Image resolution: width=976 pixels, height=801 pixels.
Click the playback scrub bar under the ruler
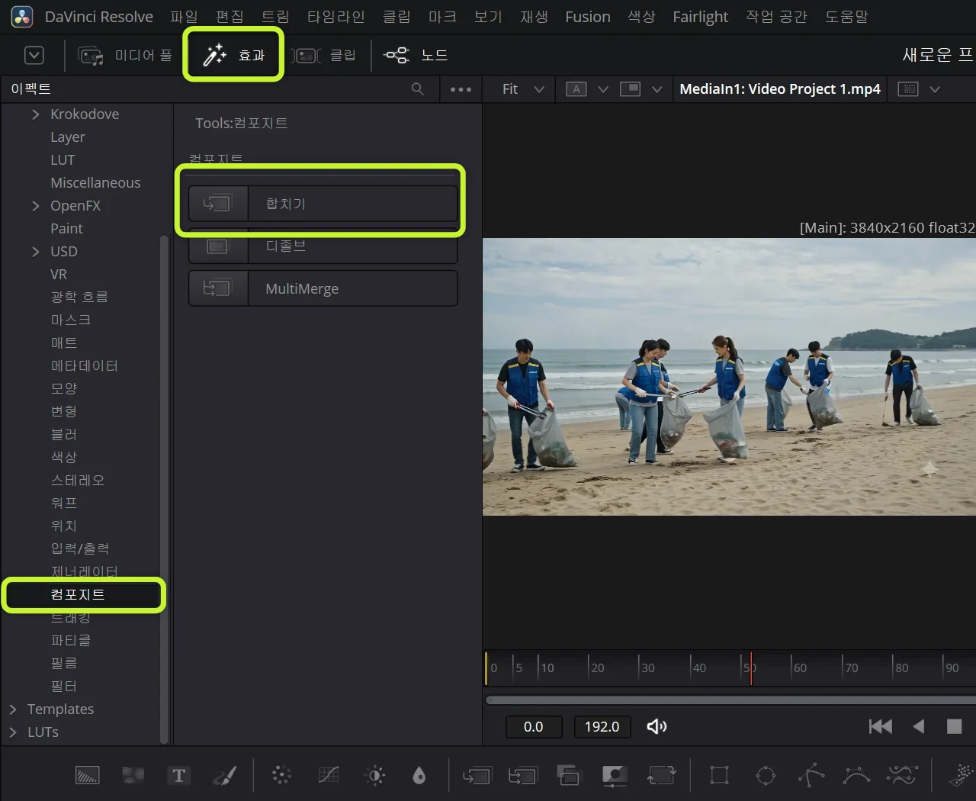[730, 700]
